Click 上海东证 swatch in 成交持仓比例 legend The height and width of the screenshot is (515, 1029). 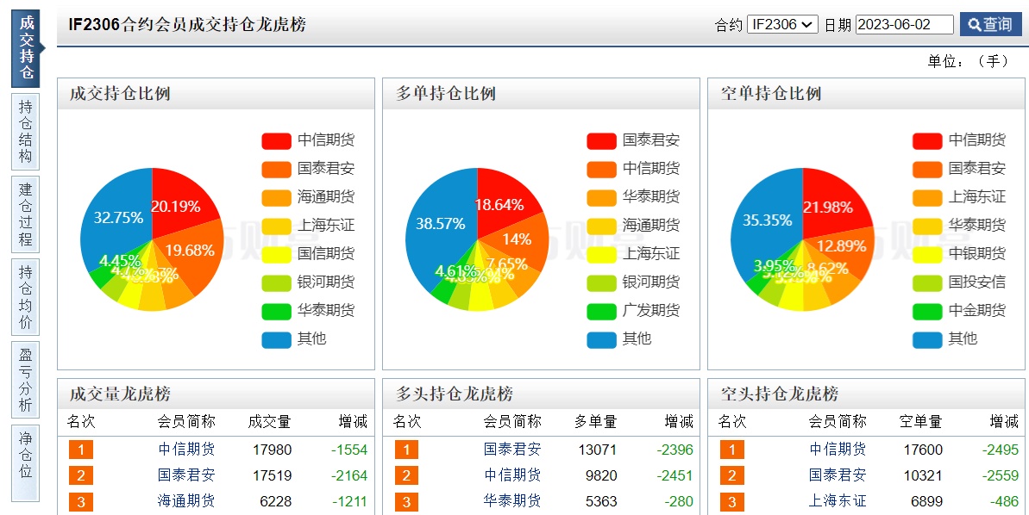click(276, 226)
